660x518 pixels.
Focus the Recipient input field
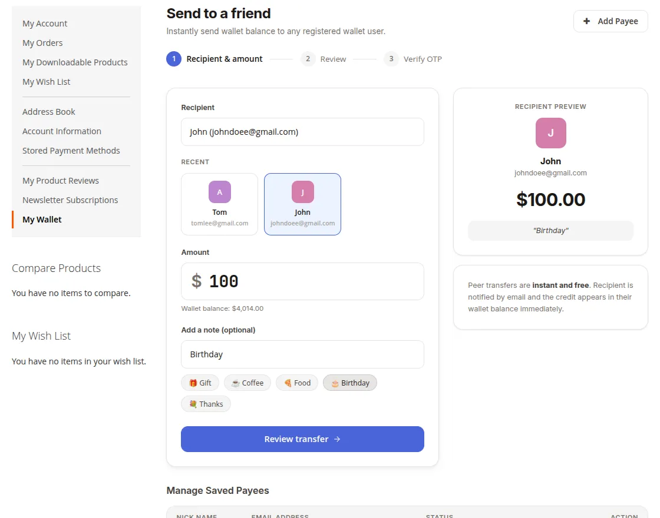[302, 132]
